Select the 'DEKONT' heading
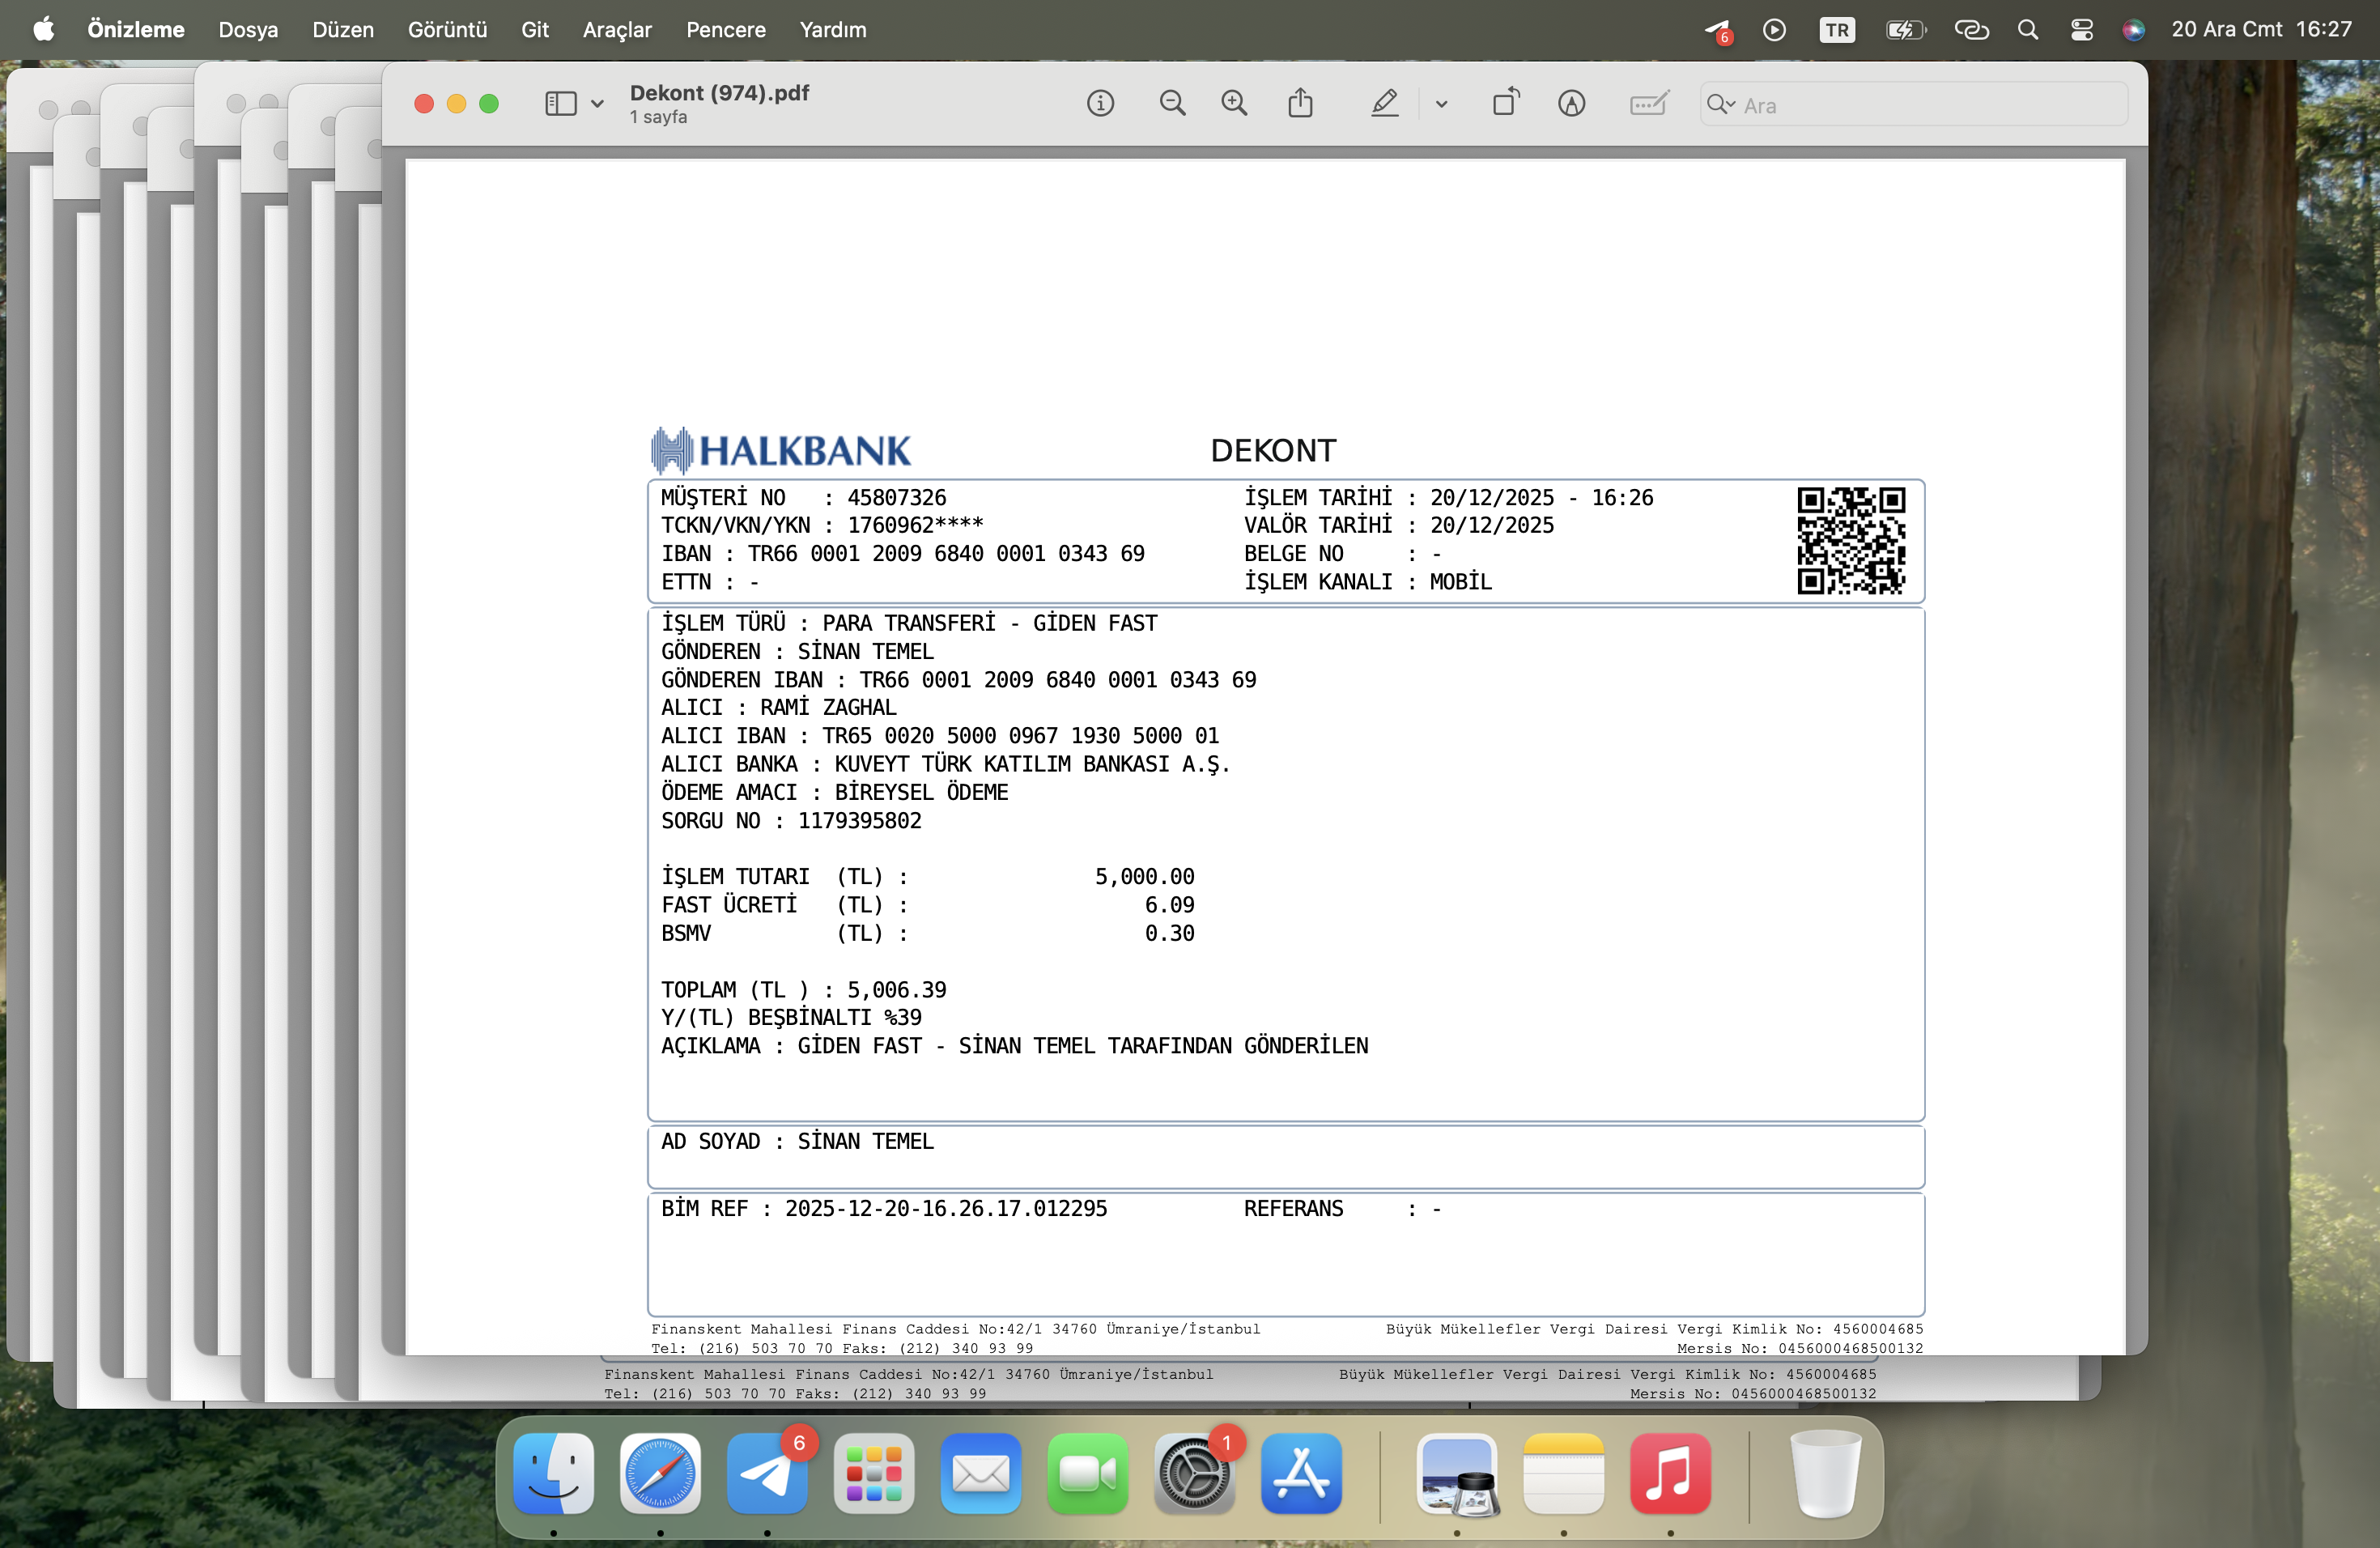Viewport: 2380px width, 1548px height. (1273, 451)
